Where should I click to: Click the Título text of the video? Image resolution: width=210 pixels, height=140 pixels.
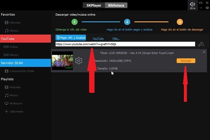pyautogui.click(x=137, y=53)
